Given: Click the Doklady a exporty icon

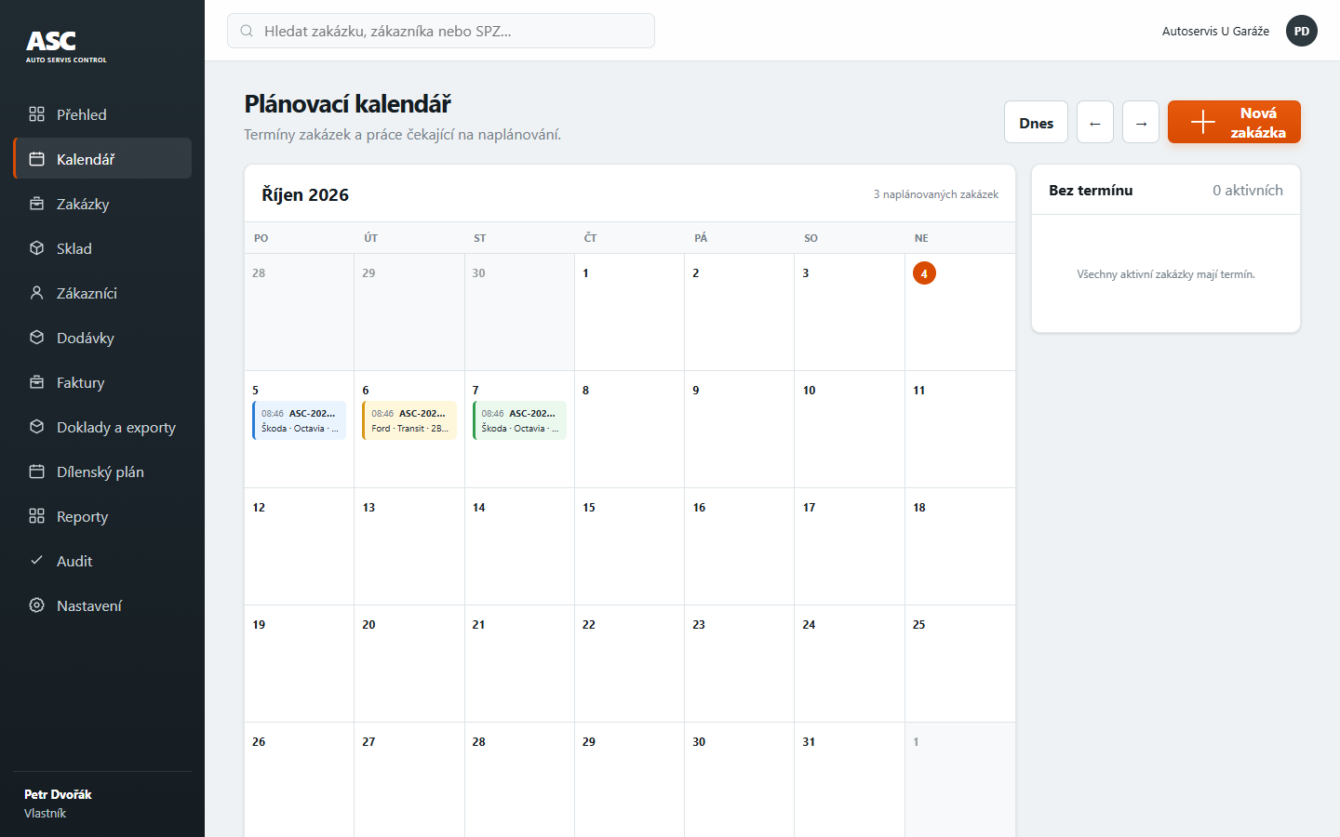Looking at the screenshot, I should pos(36,427).
